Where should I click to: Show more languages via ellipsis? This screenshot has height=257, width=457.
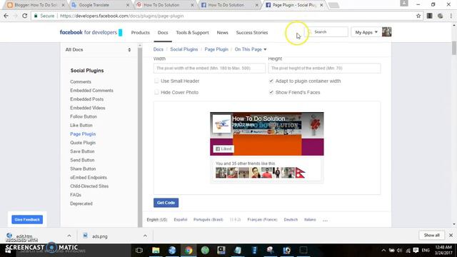tap(326, 220)
